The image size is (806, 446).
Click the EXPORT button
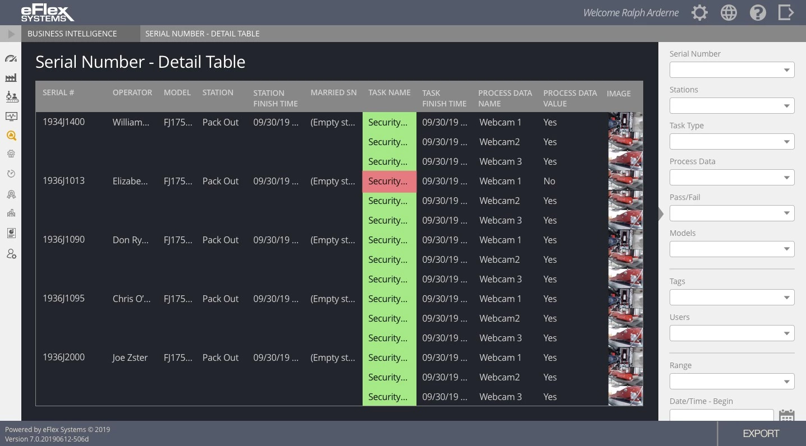click(761, 433)
